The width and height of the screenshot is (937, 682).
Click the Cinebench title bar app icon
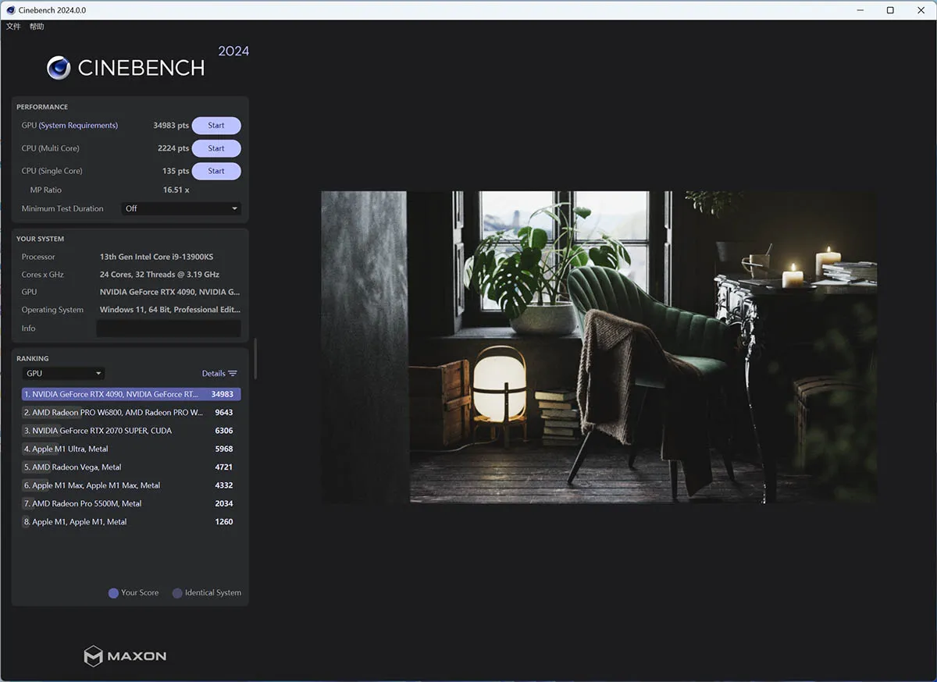9,10
